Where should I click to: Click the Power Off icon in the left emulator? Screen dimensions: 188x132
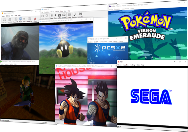click(16, 19)
